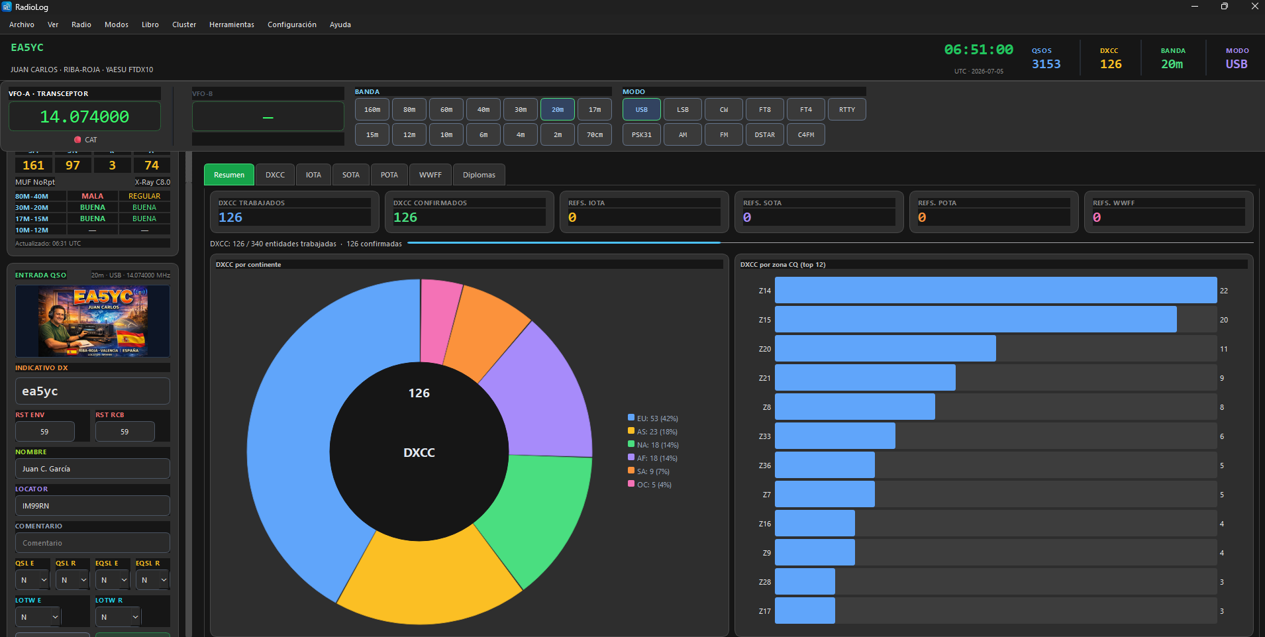Click the orange SA legend marker
The height and width of the screenshot is (637, 1265).
pos(631,471)
